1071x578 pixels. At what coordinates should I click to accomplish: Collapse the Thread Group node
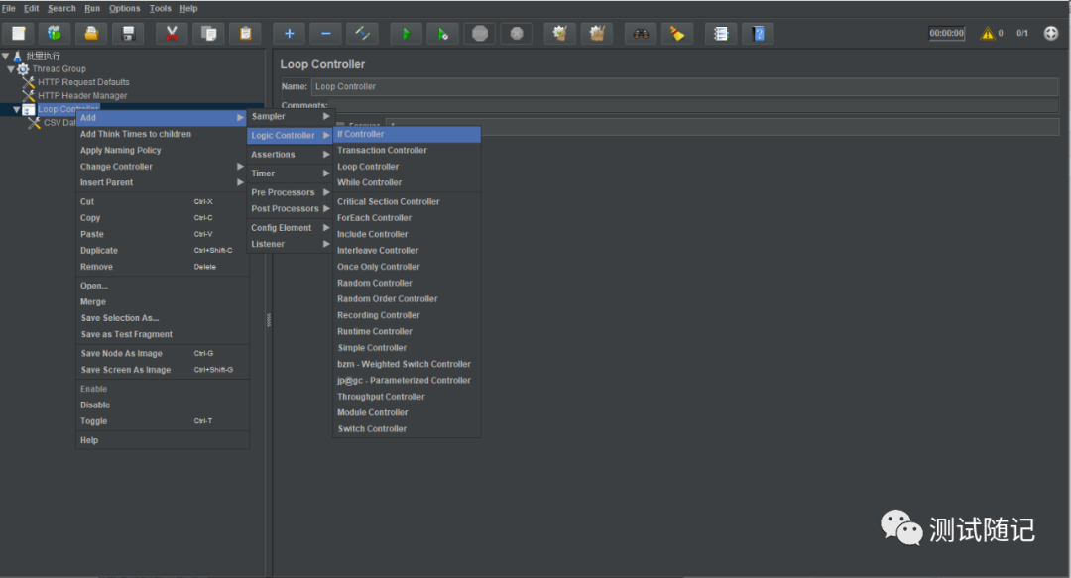[11, 69]
